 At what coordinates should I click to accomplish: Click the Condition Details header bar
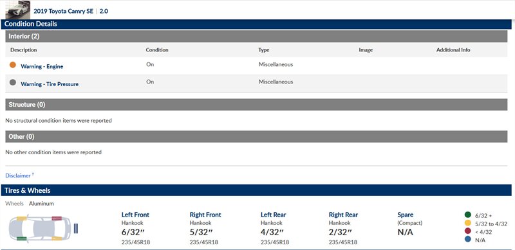coord(256,24)
